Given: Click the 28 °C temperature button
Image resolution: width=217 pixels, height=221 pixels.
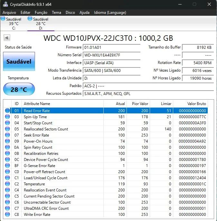Looking at the screenshot, I should (19, 89).
